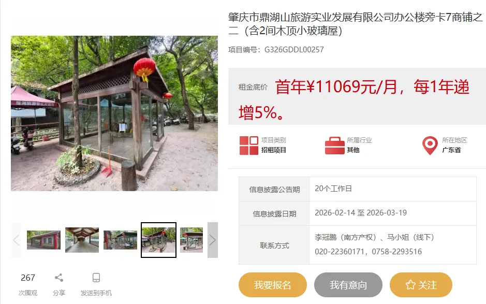486x304 pixels.
Task: Click the 发送到手机 label text
Action: pyautogui.click(x=96, y=293)
